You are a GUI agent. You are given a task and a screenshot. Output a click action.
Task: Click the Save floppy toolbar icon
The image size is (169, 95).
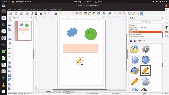pos(21,13)
